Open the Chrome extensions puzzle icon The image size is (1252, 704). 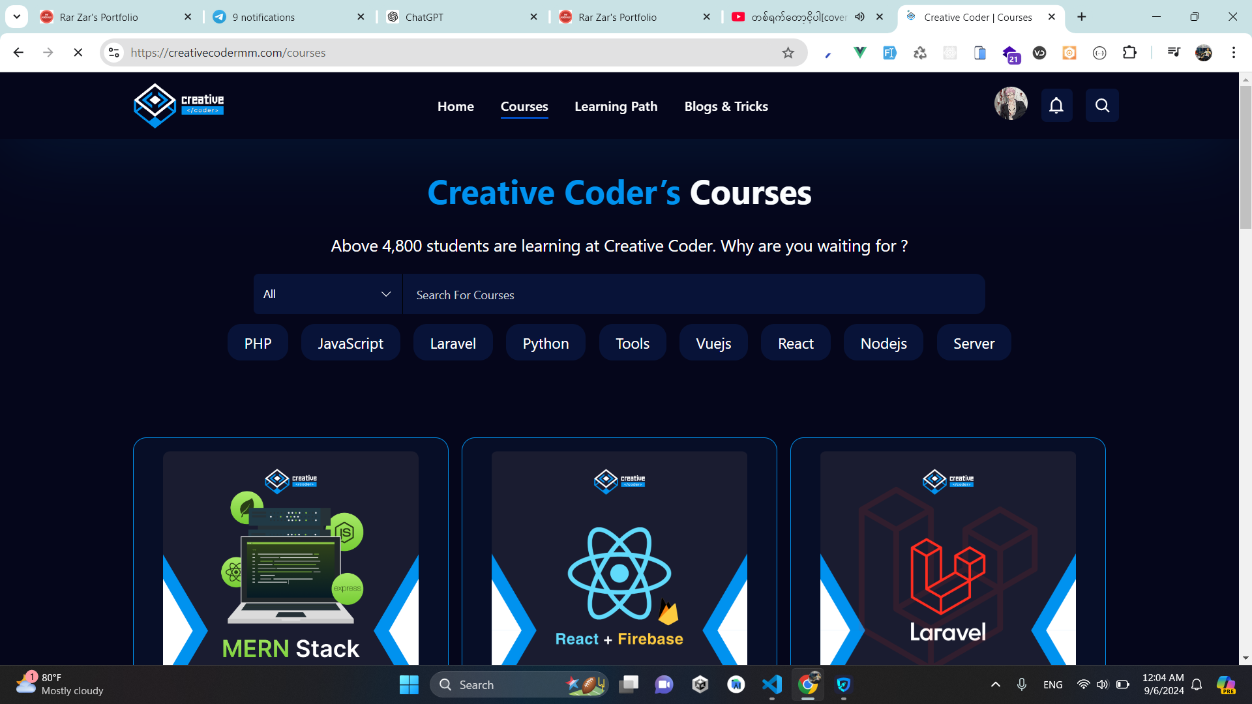(x=1129, y=53)
